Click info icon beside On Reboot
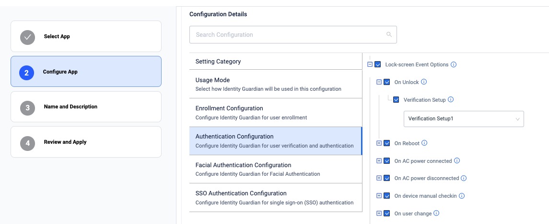 click(x=424, y=143)
